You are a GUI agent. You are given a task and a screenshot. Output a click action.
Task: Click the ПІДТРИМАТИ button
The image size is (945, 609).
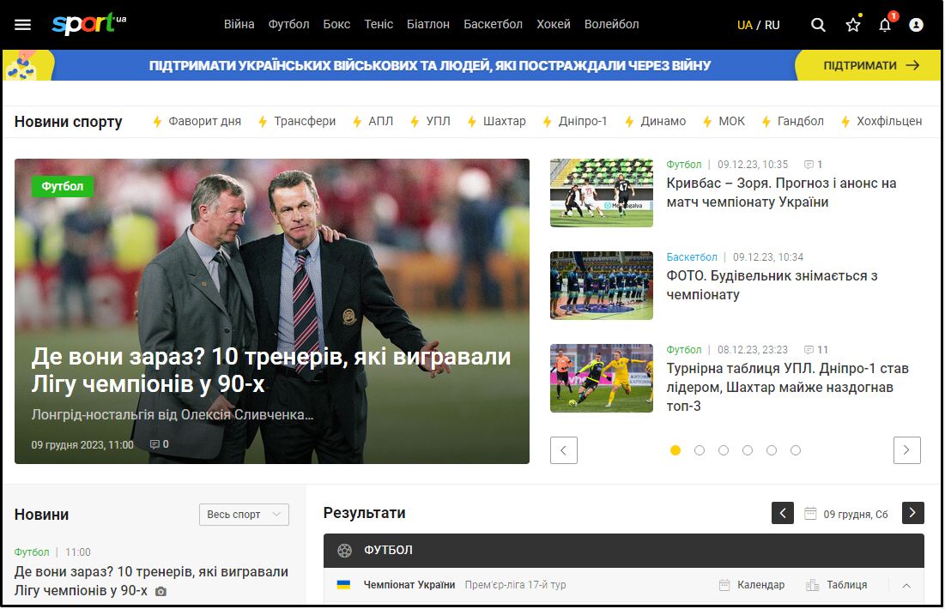coord(868,65)
